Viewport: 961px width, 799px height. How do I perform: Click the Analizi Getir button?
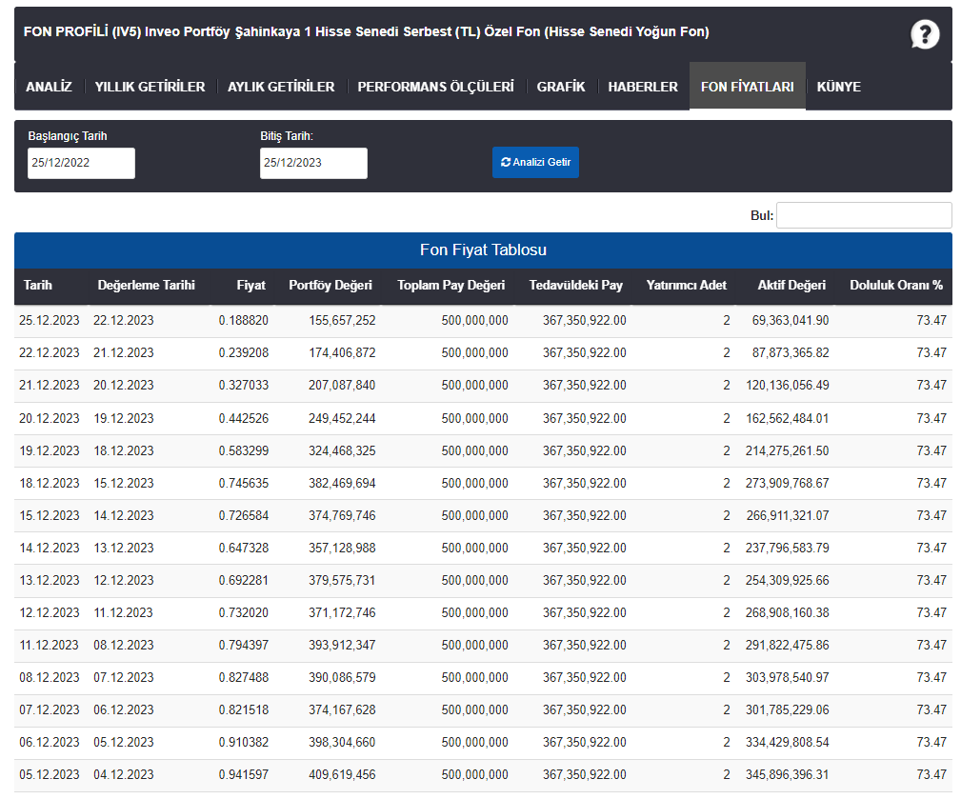tap(535, 163)
